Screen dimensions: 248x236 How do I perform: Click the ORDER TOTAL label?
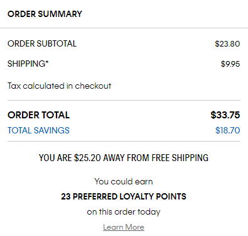coord(38,115)
